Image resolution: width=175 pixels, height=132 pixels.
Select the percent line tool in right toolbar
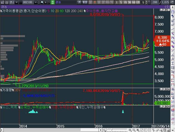[172, 50]
